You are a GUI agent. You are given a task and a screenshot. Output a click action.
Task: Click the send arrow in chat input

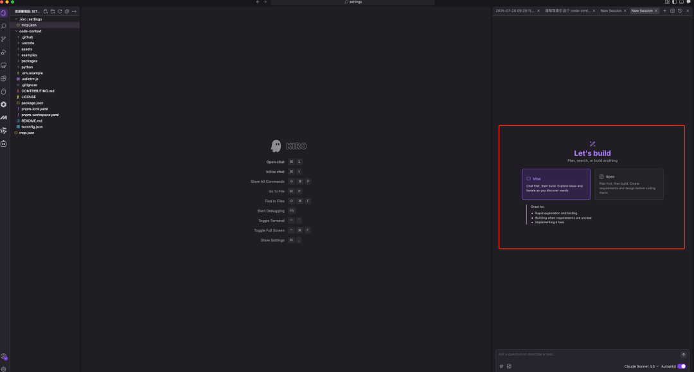[x=683, y=354]
